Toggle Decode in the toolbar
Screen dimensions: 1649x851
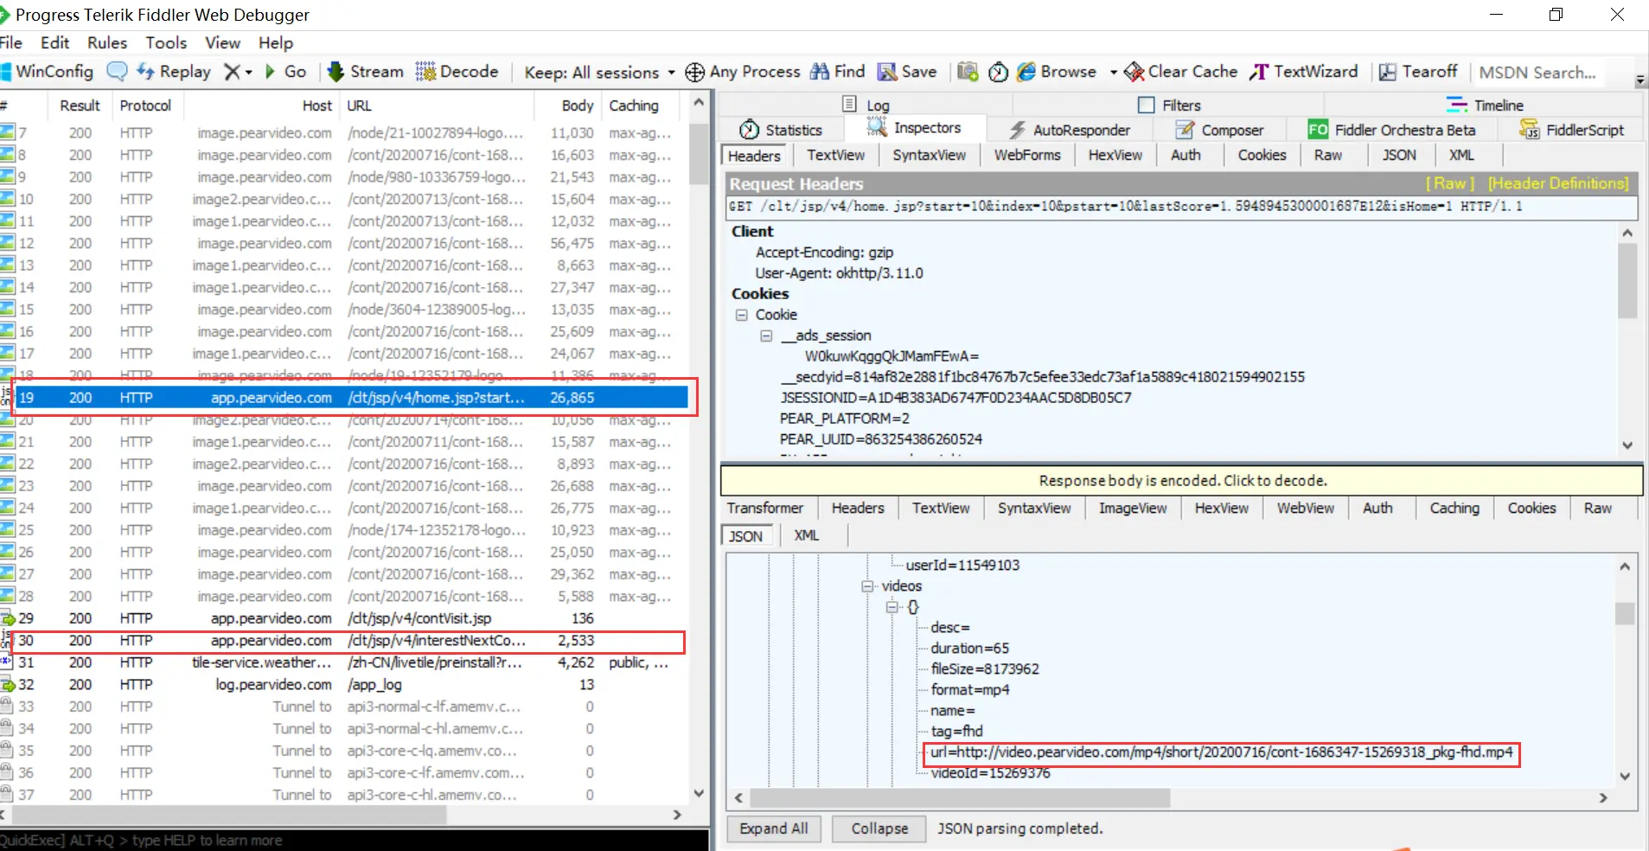(457, 72)
